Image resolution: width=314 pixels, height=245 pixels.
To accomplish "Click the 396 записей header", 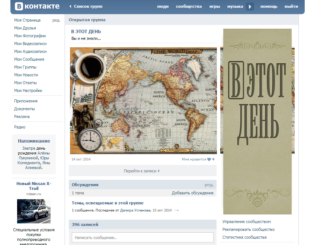I will coord(85,225).
